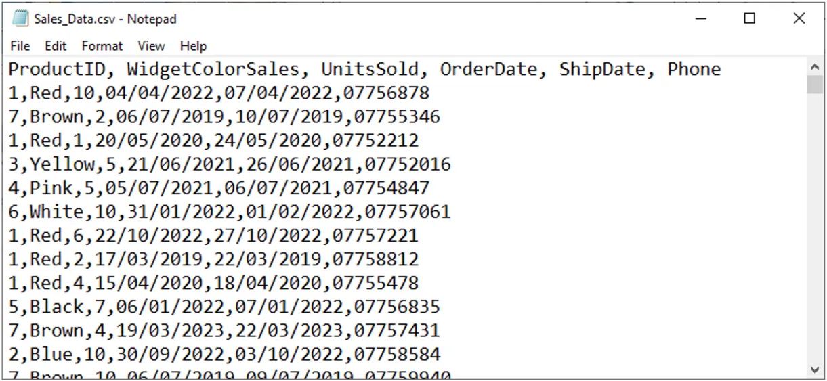Open the View menu
This screenshot has width=827, height=381.
tap(151, 46)
